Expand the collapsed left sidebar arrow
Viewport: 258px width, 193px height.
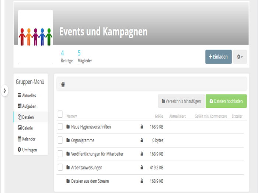(x=4, y=90)
